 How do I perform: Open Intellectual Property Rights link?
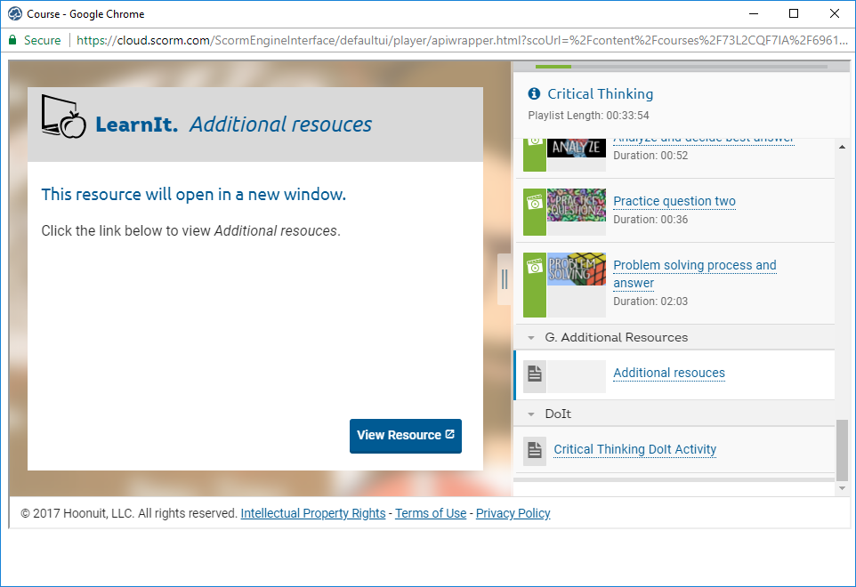coord(313,513)
